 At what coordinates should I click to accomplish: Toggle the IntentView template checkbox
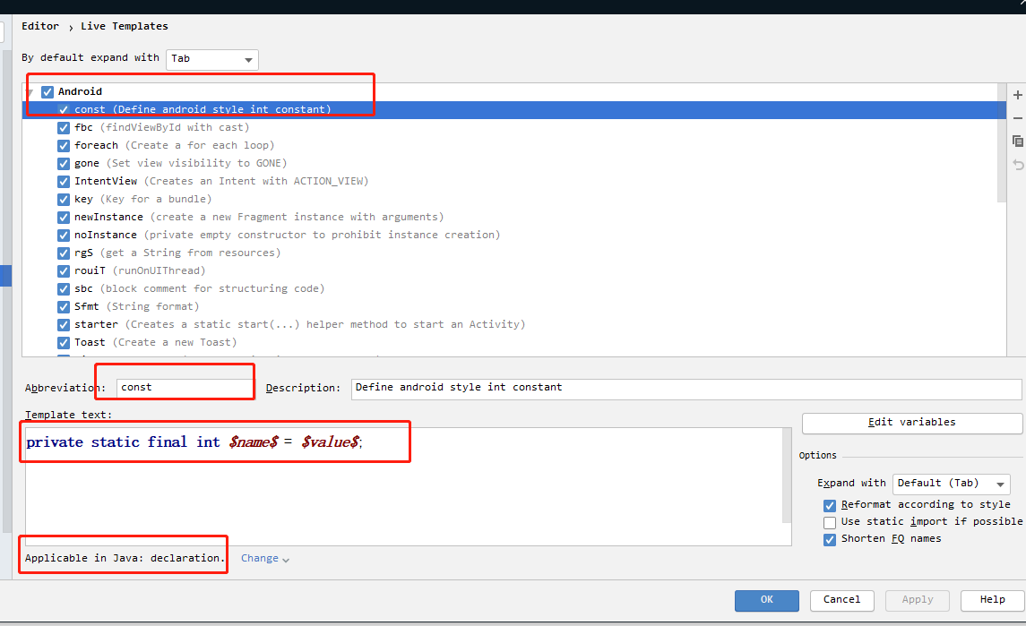click(64, 181)
